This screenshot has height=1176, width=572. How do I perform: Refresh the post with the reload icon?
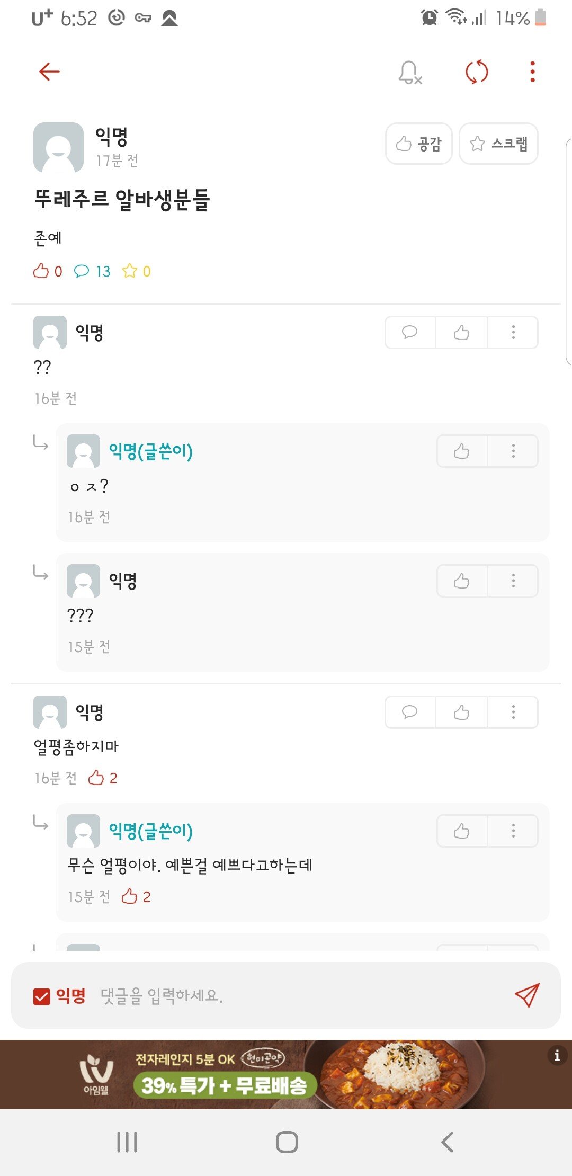[x=476, y=72]
